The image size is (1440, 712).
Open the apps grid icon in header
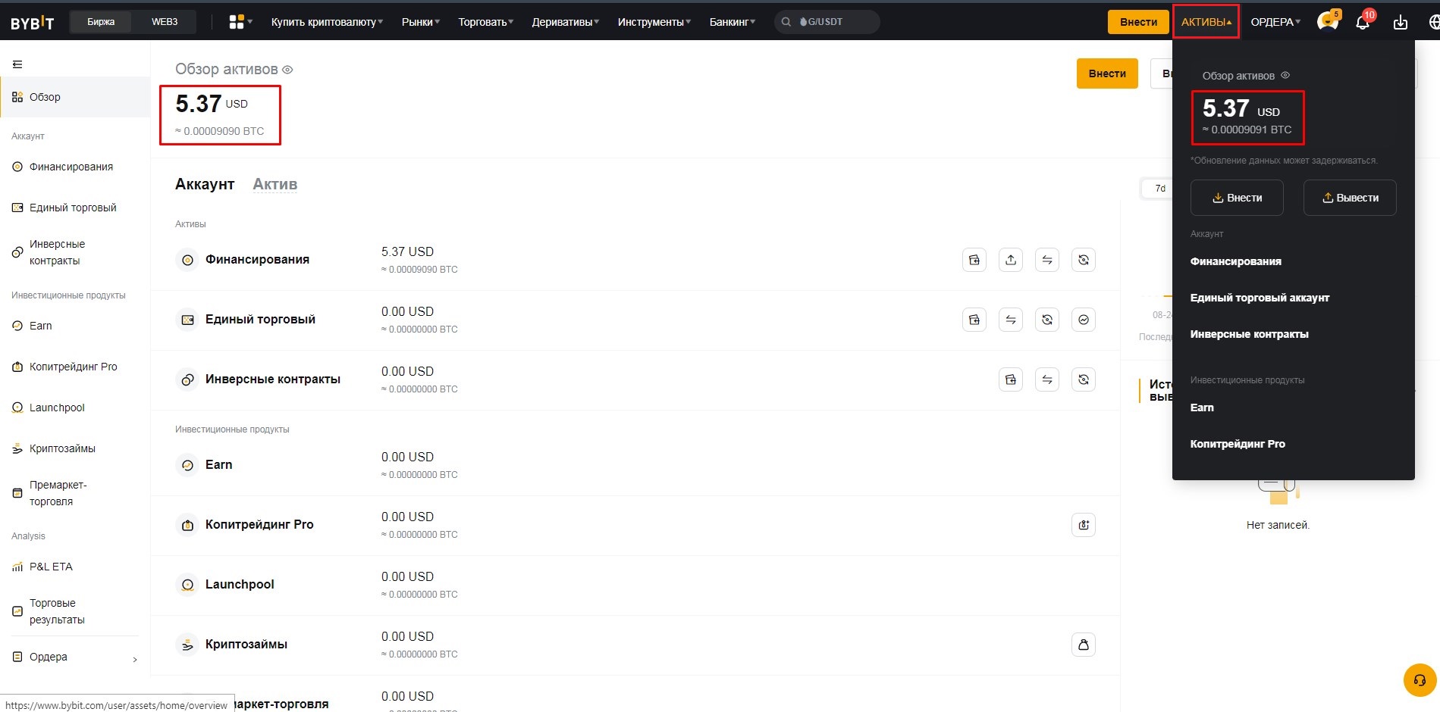coord(237,22)
